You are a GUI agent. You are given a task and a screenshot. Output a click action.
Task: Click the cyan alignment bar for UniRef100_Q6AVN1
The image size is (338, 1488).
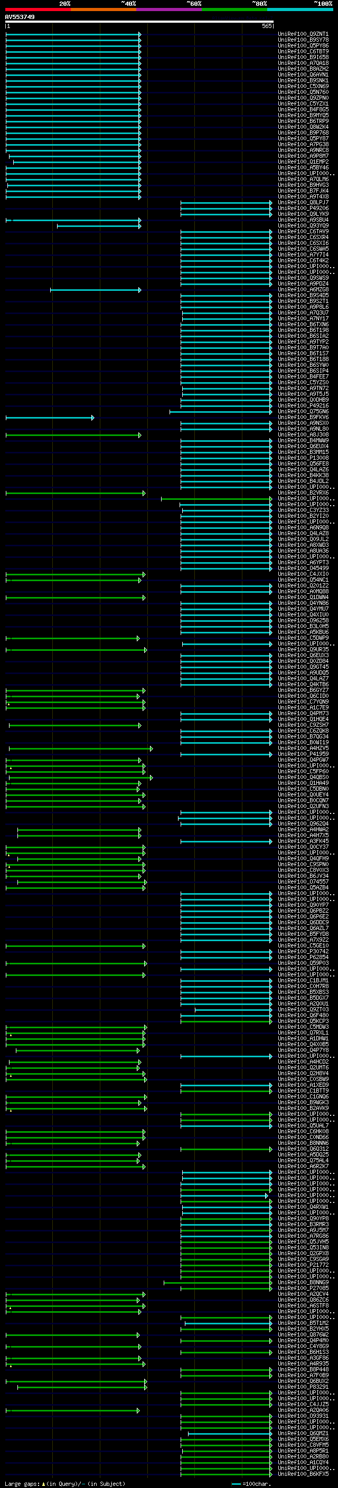(73, 75)
